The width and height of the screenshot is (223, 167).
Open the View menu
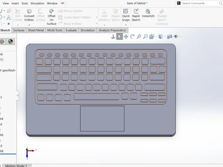click(x=6, y=3)
